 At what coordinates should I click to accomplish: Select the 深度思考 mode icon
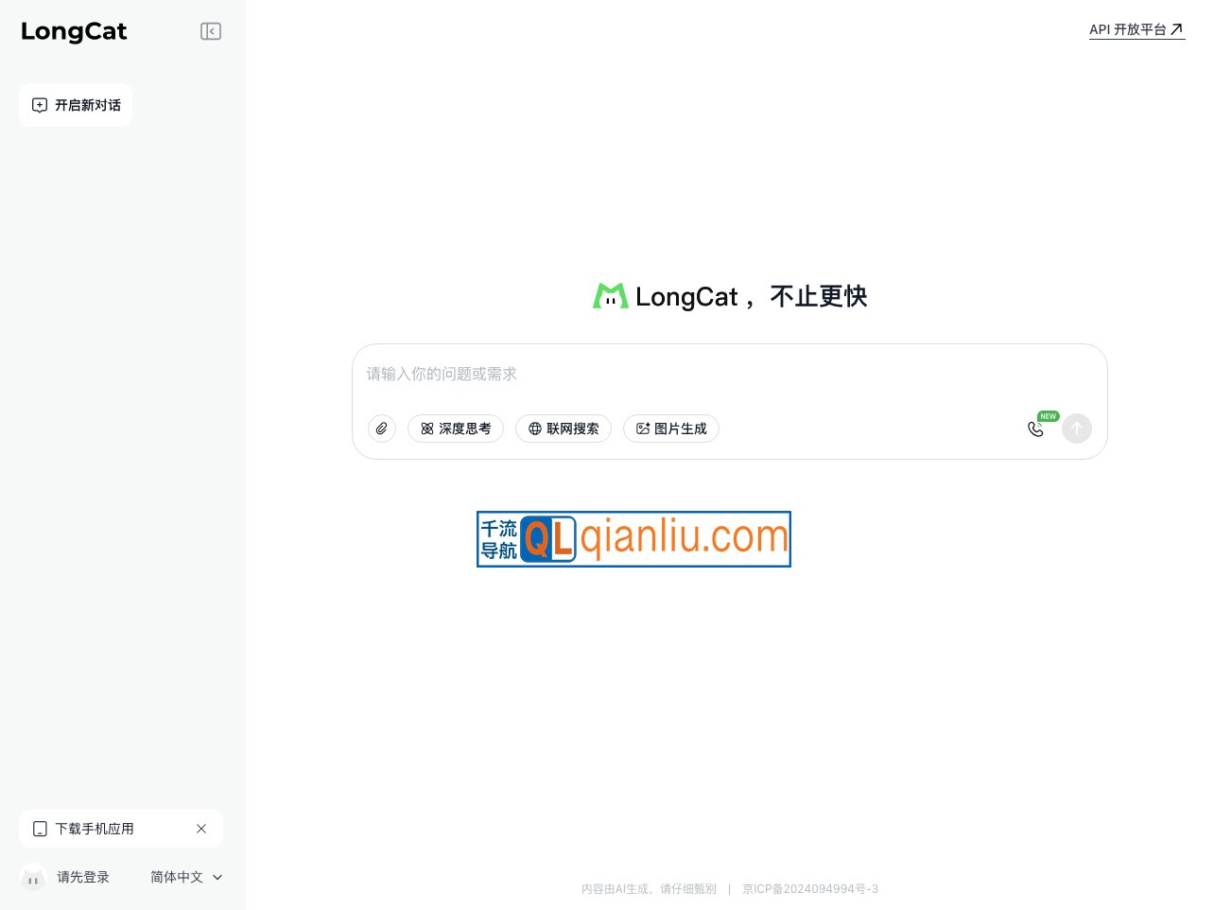tap(426, 429)
